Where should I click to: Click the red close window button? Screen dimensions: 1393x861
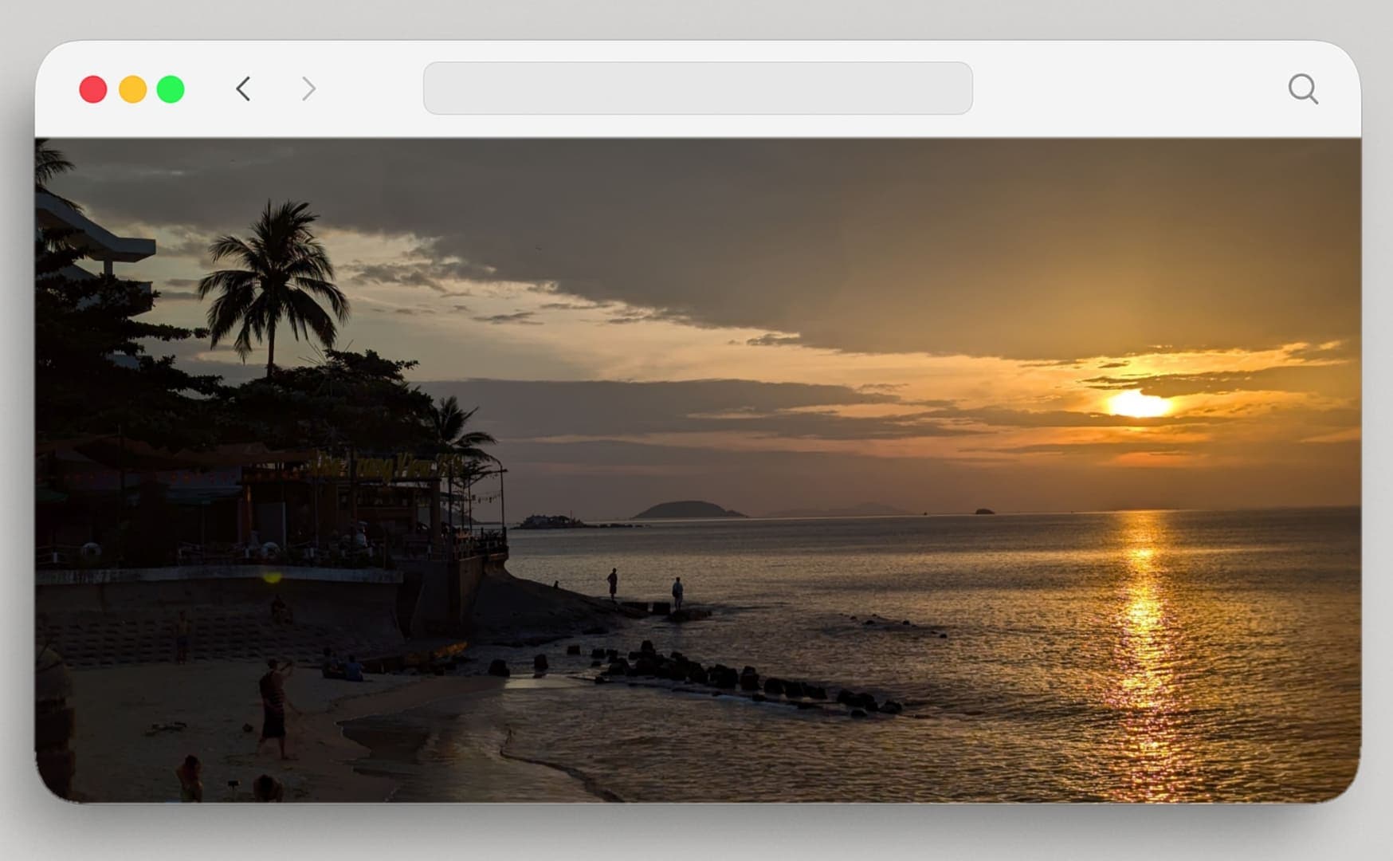pyautogui.click(x=93, y=89)
